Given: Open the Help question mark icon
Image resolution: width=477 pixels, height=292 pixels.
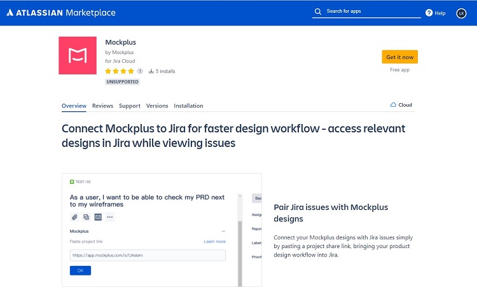Looking at the screenshot, I should coord(429,13).
